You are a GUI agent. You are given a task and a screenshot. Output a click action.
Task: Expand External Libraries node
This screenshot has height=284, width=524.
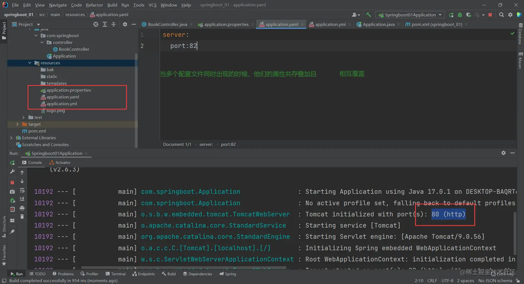(11, 138)
